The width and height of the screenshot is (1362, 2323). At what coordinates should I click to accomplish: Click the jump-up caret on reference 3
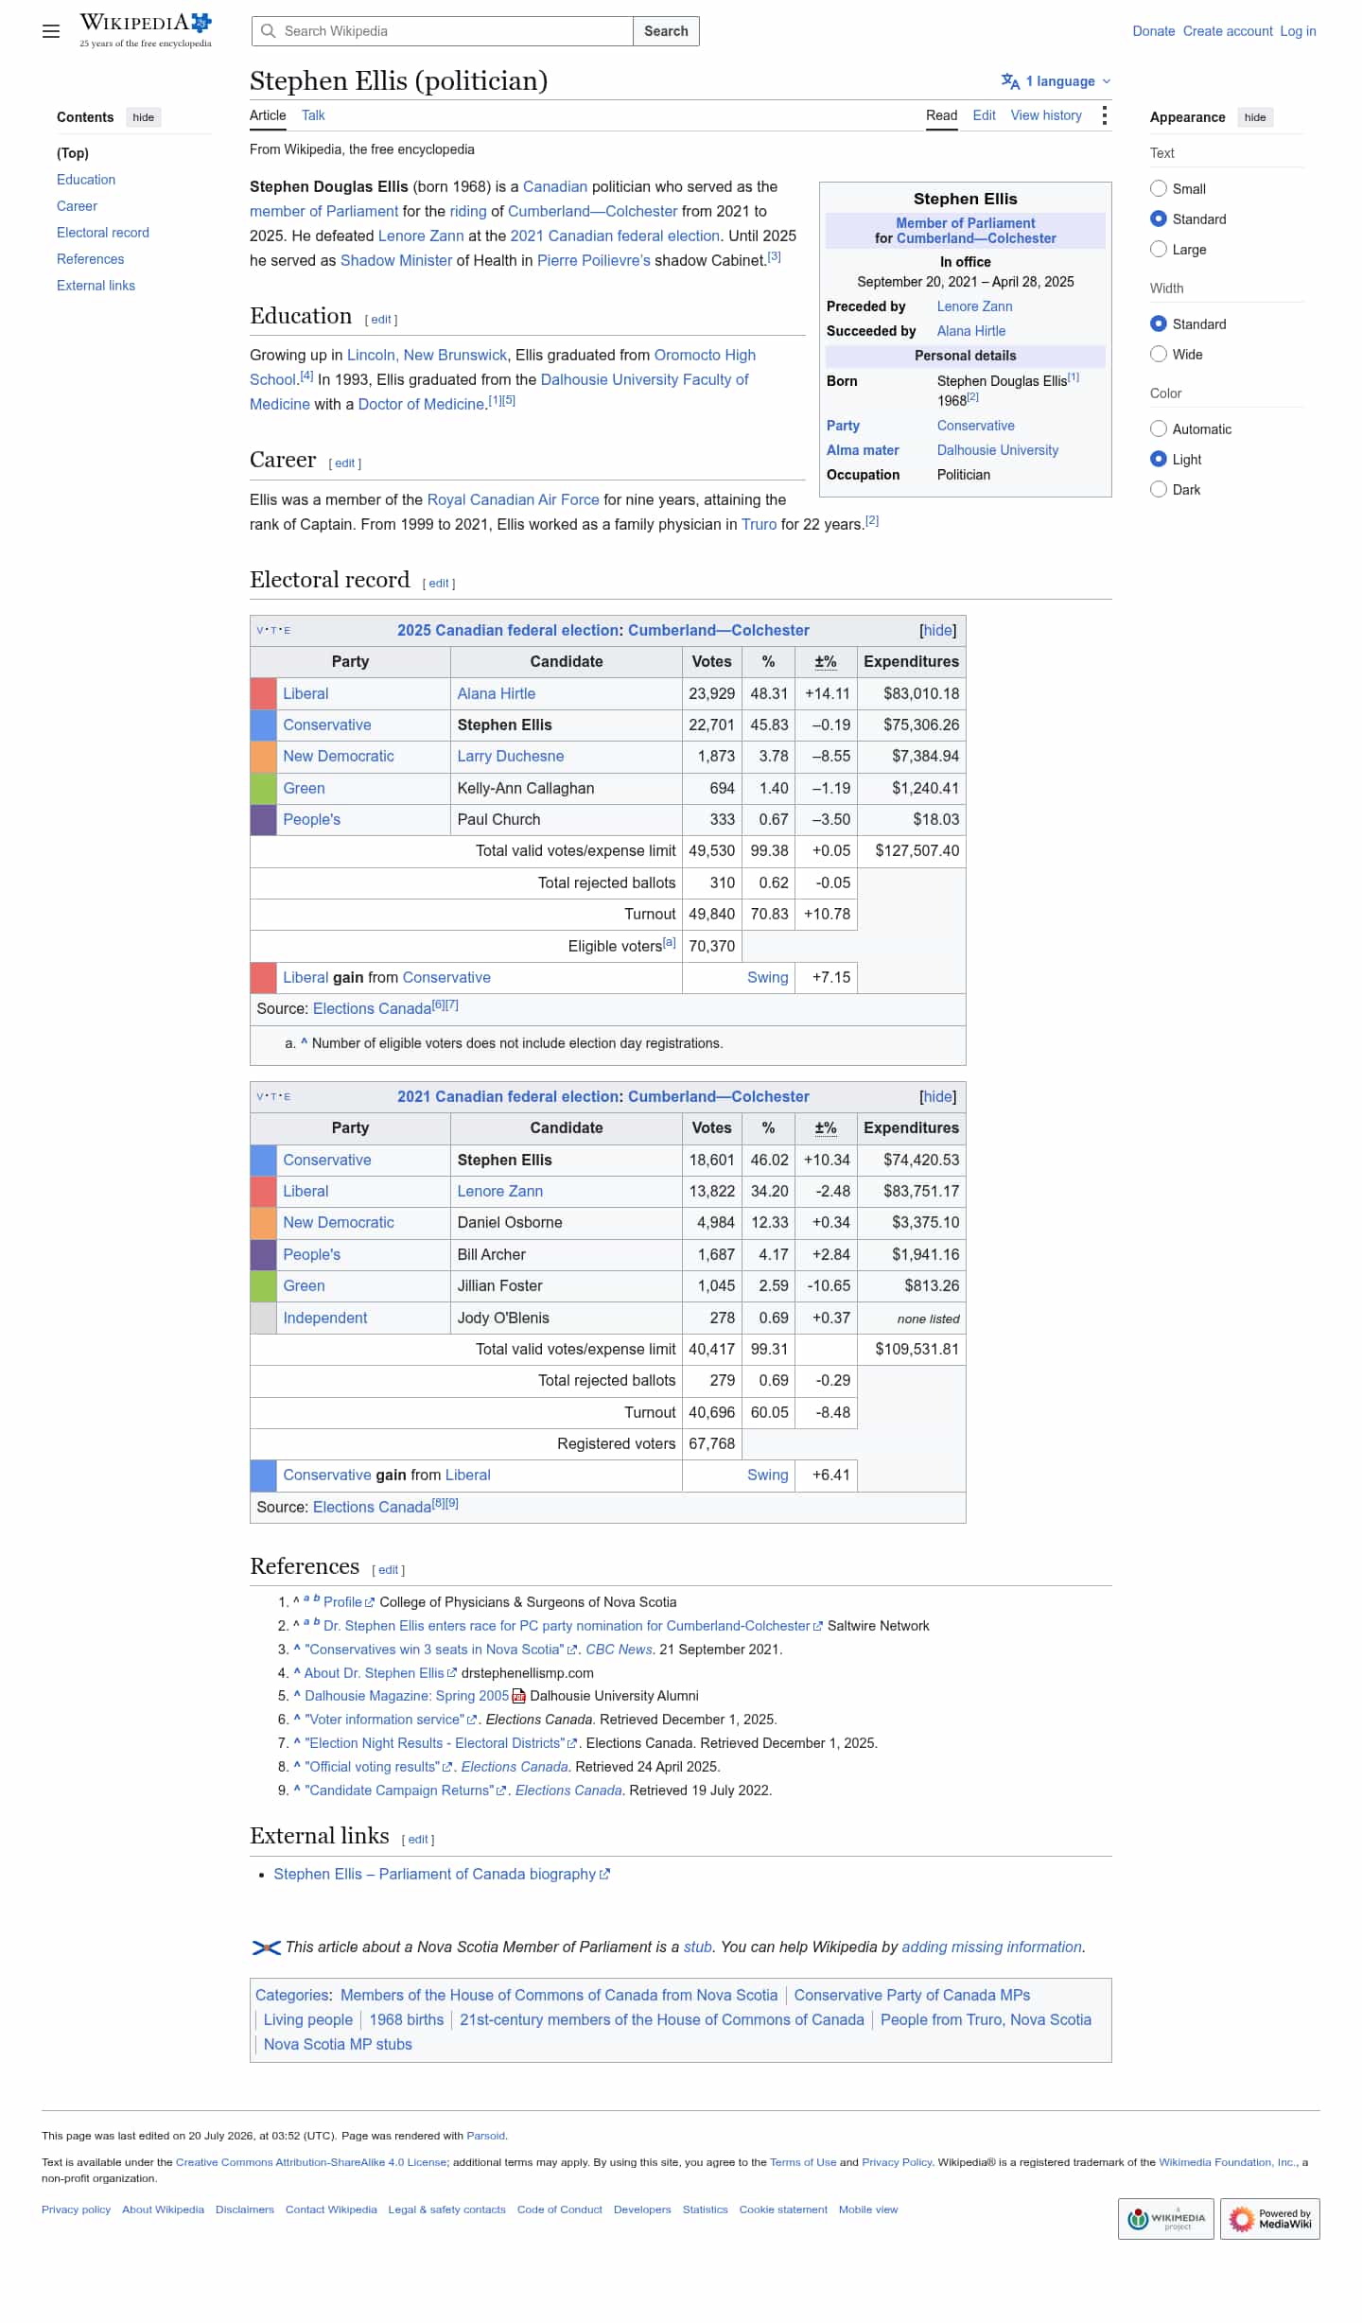[x=297, y=1649]
